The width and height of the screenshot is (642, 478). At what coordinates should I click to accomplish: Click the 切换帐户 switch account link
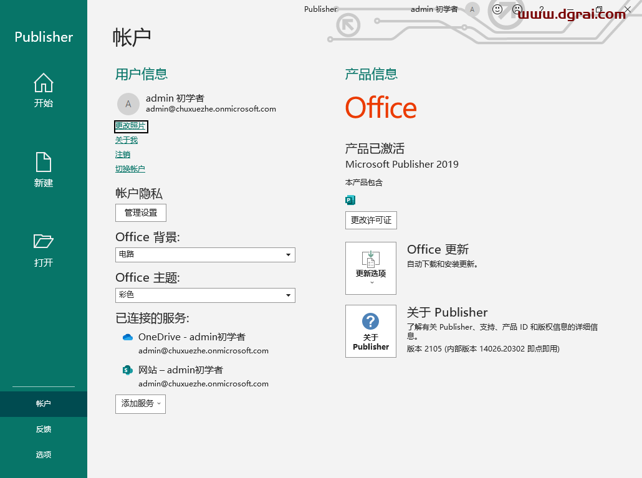point(130,169)
